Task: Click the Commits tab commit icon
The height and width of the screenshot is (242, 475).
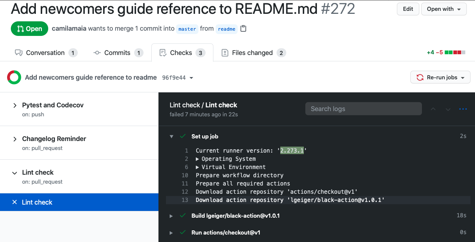Action: (97, 53)
